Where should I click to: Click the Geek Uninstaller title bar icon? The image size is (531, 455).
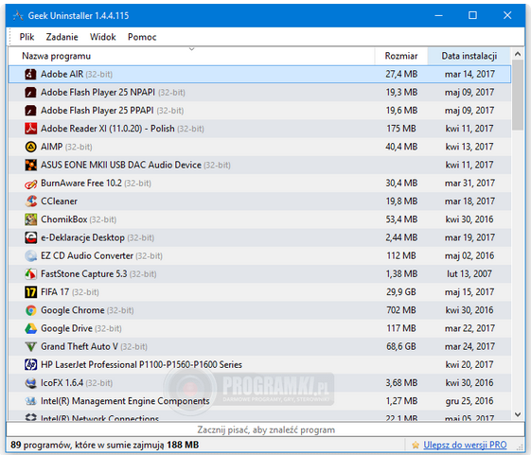(x=18, y=15)
